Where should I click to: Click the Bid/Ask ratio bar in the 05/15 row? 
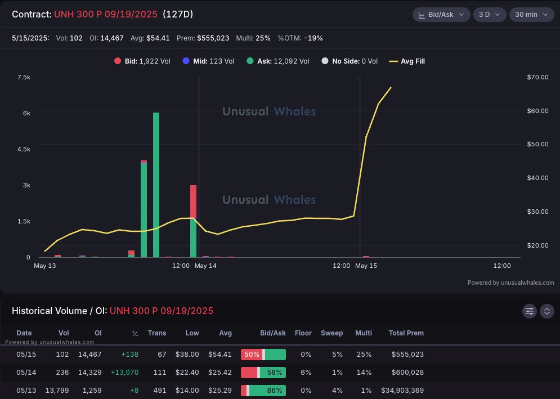pyautogui.click(x=263, y=355)
